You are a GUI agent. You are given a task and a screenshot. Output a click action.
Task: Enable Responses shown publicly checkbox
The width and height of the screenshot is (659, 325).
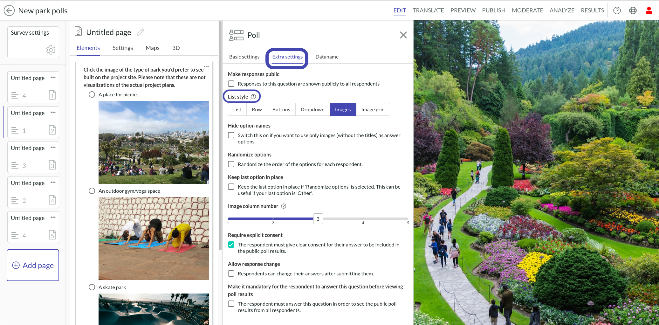point(231,84)
